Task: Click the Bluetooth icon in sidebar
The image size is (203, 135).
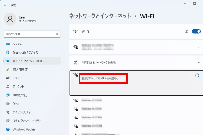Action: tap(8, 52)
